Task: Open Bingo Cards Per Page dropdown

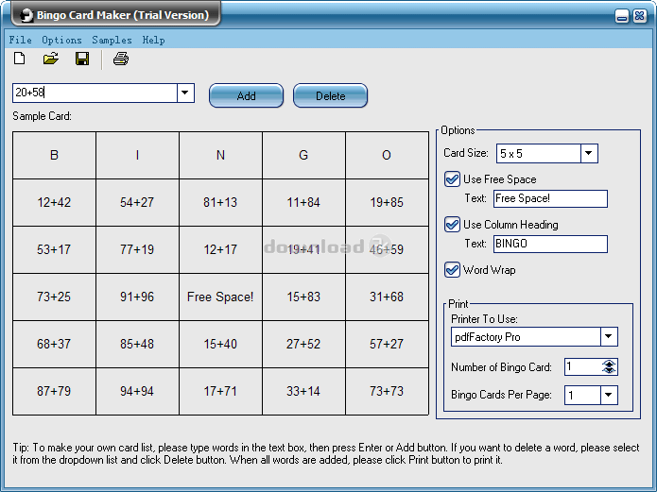Action: point(609,396)
